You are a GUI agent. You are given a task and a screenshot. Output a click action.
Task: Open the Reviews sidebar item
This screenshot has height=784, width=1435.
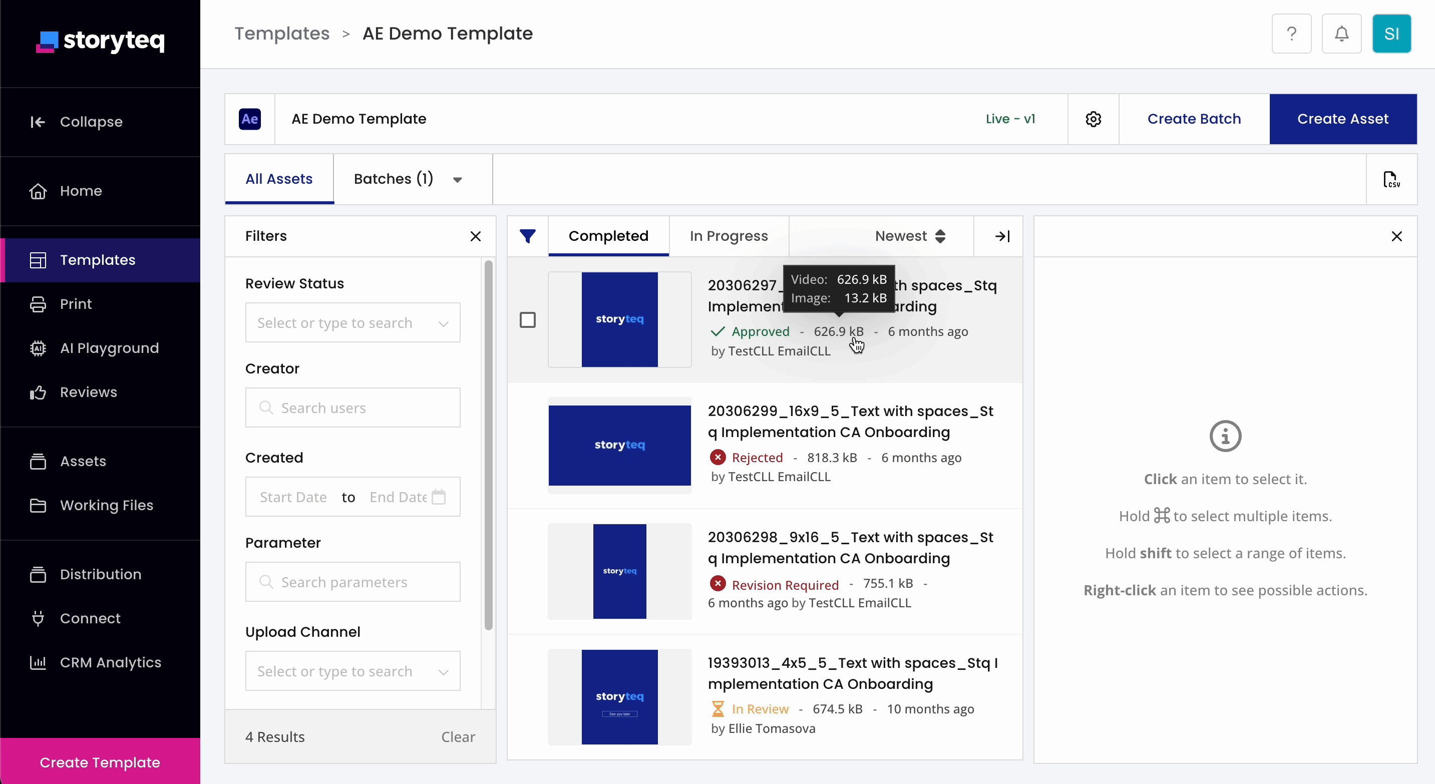point(89,392)
